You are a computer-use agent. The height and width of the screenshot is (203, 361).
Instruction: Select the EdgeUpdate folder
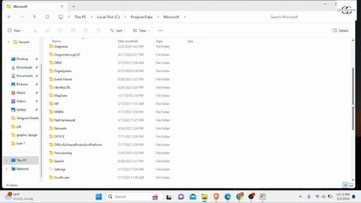click(x=63, y=71)
